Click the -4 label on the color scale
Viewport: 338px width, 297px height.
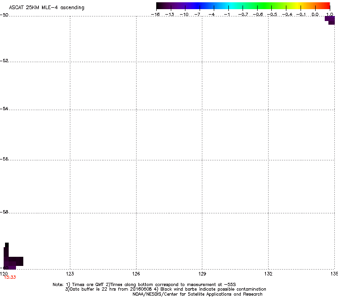pyautogui.click(x=211, y=15)
